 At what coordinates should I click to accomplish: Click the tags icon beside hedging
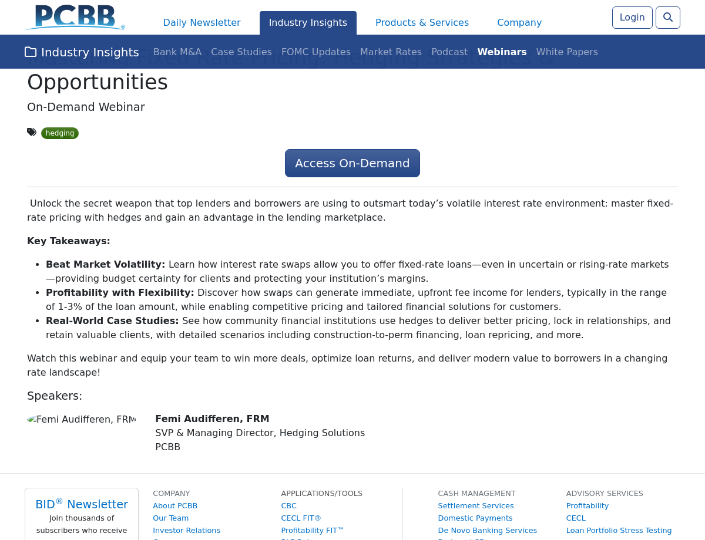point(32,132)
